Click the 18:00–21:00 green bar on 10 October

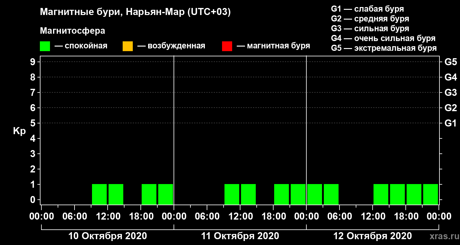(x=149, y=194)
